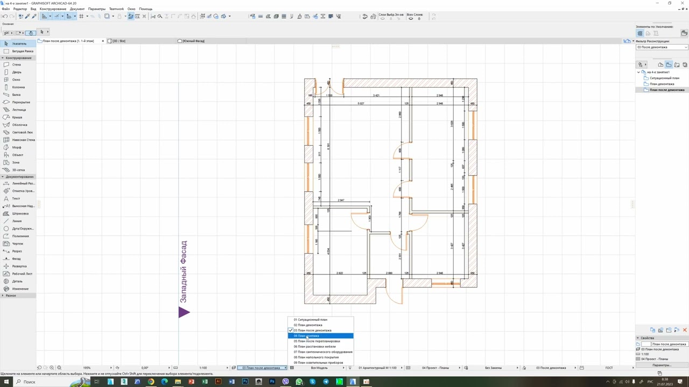689x387 pixels.
Task: Choose 09 План осветительных приборов entry
Action: pos(320,363)
